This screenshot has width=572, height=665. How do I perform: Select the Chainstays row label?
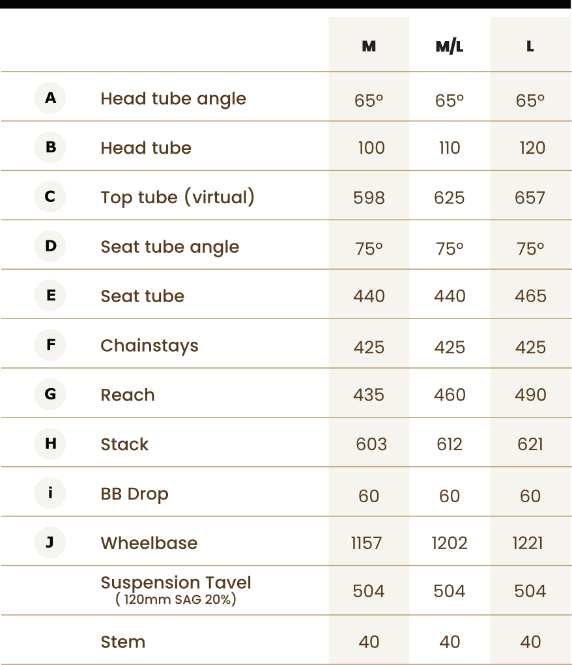click(149, 346)
